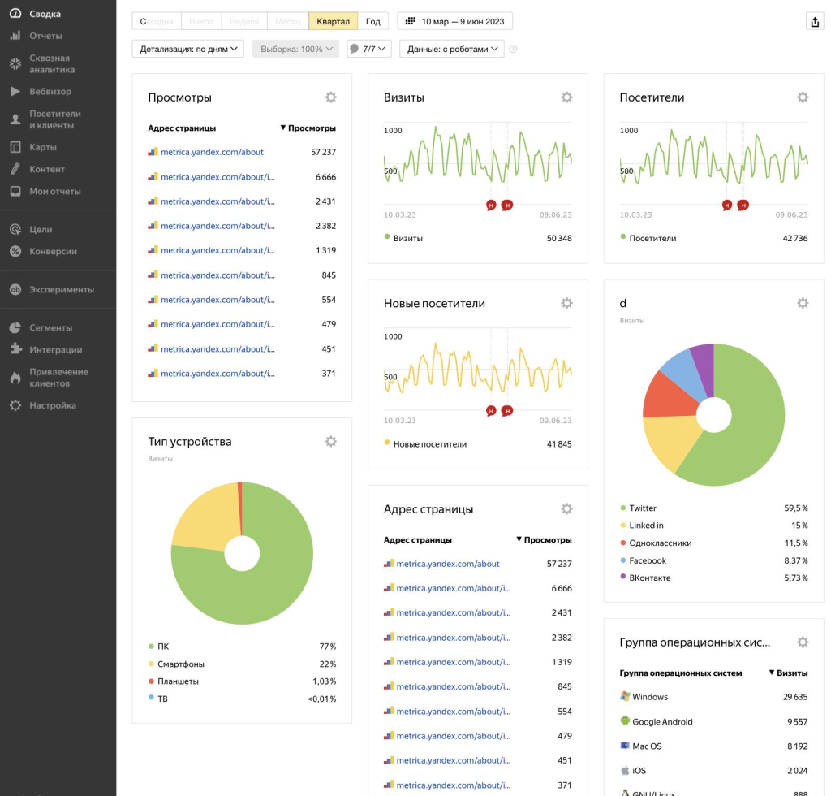Screen dimensions: 831x796
Task: Toggle the Визиты legend series
Action: (407, 238)
